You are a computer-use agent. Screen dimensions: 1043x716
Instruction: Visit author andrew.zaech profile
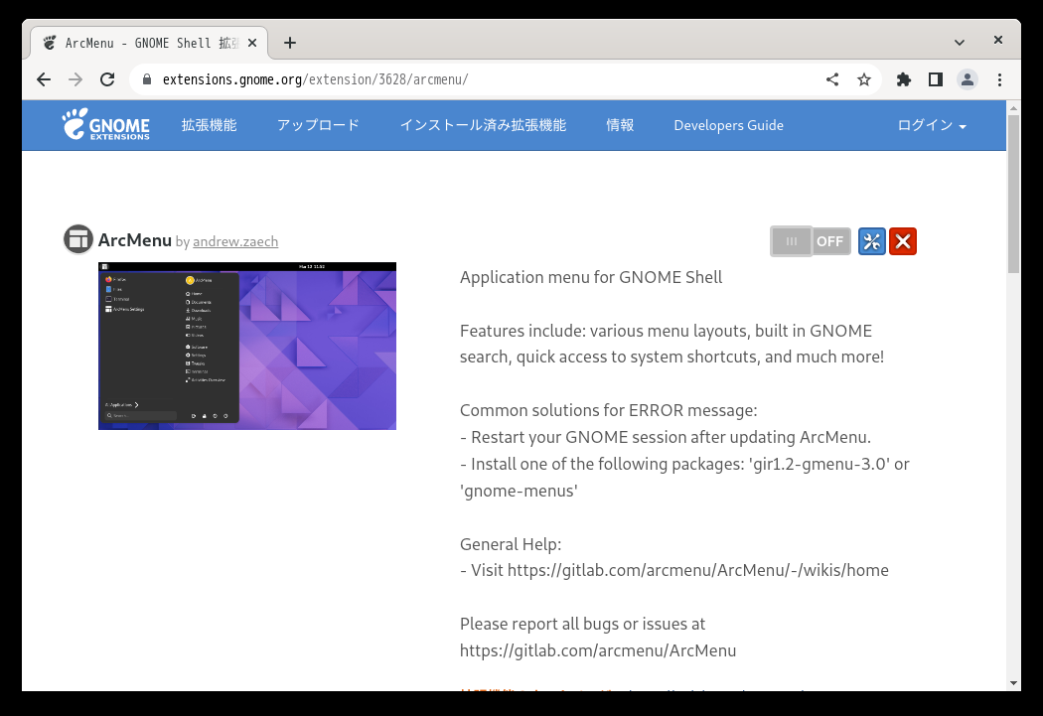coord(235,241)
